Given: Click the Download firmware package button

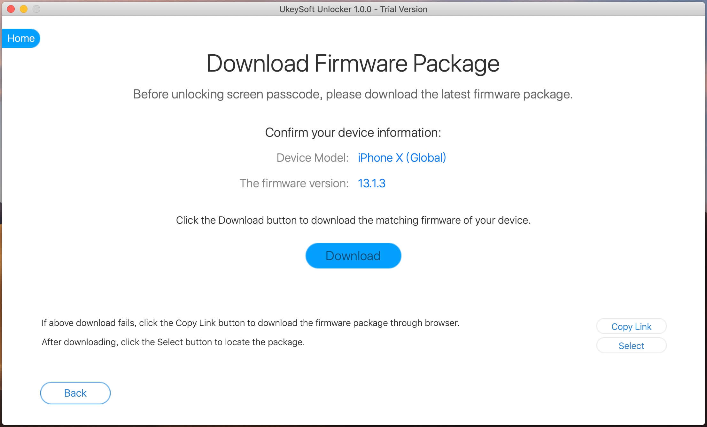Looking at the screenshot, I should tap(353, 255).
